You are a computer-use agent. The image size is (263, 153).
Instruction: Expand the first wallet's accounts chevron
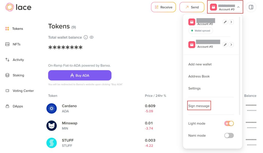(231, 22)
